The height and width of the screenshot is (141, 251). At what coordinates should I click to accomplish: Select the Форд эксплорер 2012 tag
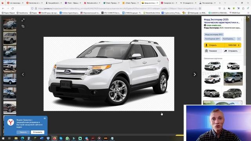pos(214,34)
